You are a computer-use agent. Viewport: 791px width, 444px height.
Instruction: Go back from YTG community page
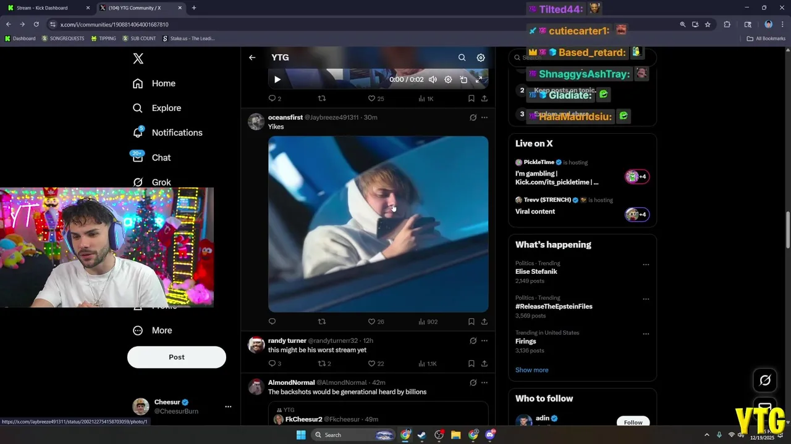click(x=252, y=57)
